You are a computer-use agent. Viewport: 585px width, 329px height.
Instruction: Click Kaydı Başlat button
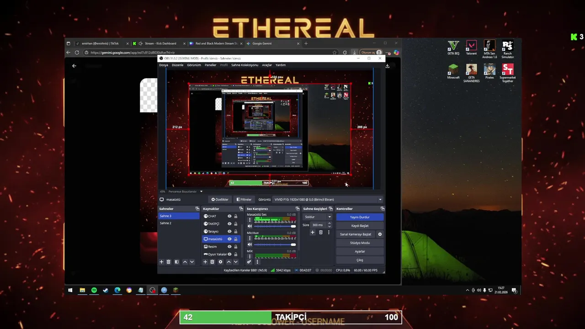point(360,226)
